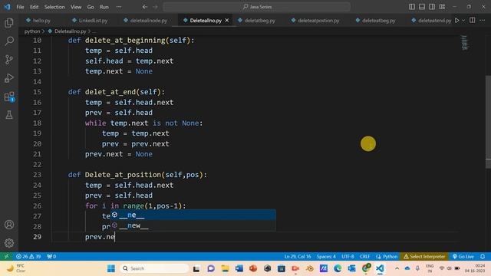Screen dimensions: 491x276
Task: Click Select Interpreter in the status bar
Action: point(424,256)
